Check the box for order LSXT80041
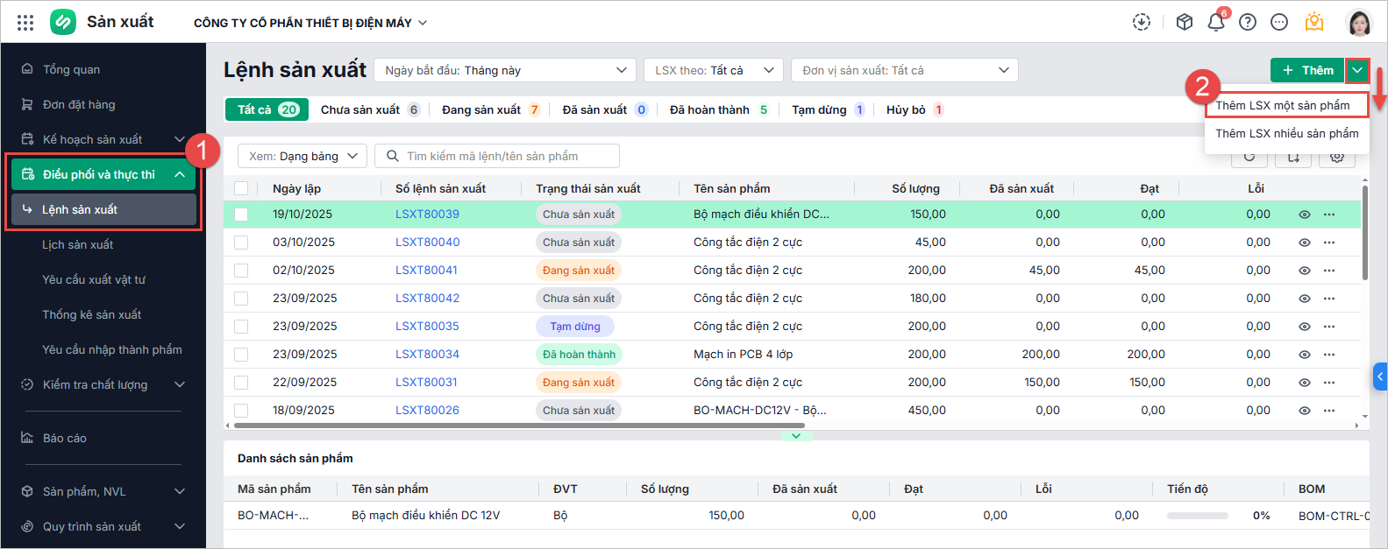The height and width of the screenshot is (549, 1388). click(241, 271)
